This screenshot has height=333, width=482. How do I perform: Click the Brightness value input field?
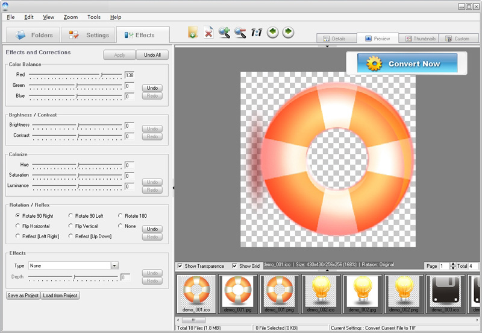[x=130, y=125]
